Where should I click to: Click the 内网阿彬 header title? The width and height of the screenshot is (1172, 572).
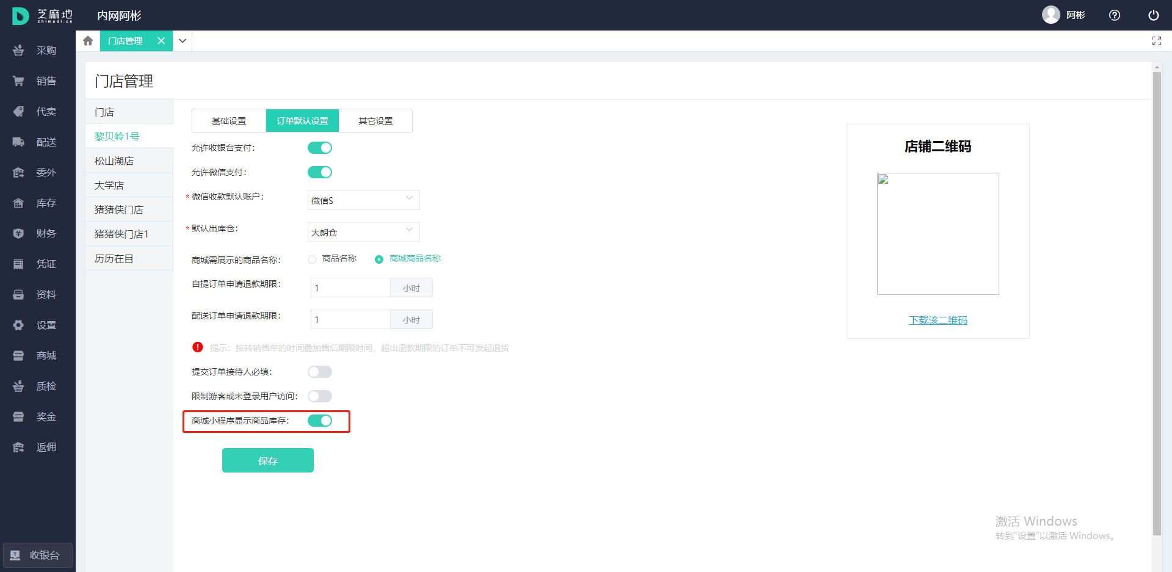pos(119,15)
